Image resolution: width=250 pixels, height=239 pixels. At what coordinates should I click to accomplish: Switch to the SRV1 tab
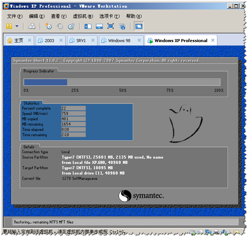point(81,41)
